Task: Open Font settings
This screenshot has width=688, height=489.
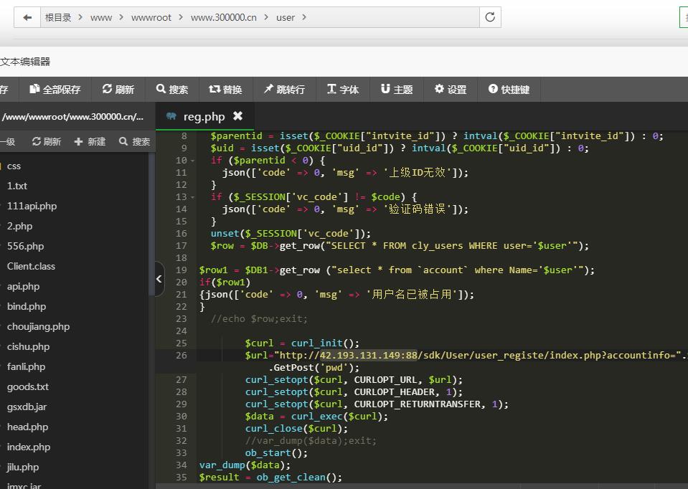Action: click(343, 90)
